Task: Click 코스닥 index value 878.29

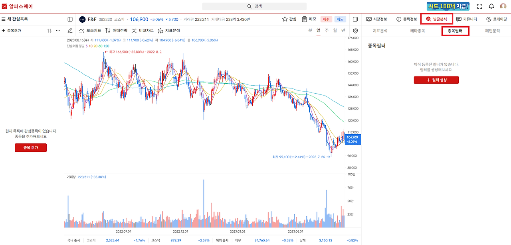Action: [x=176, y=241]
